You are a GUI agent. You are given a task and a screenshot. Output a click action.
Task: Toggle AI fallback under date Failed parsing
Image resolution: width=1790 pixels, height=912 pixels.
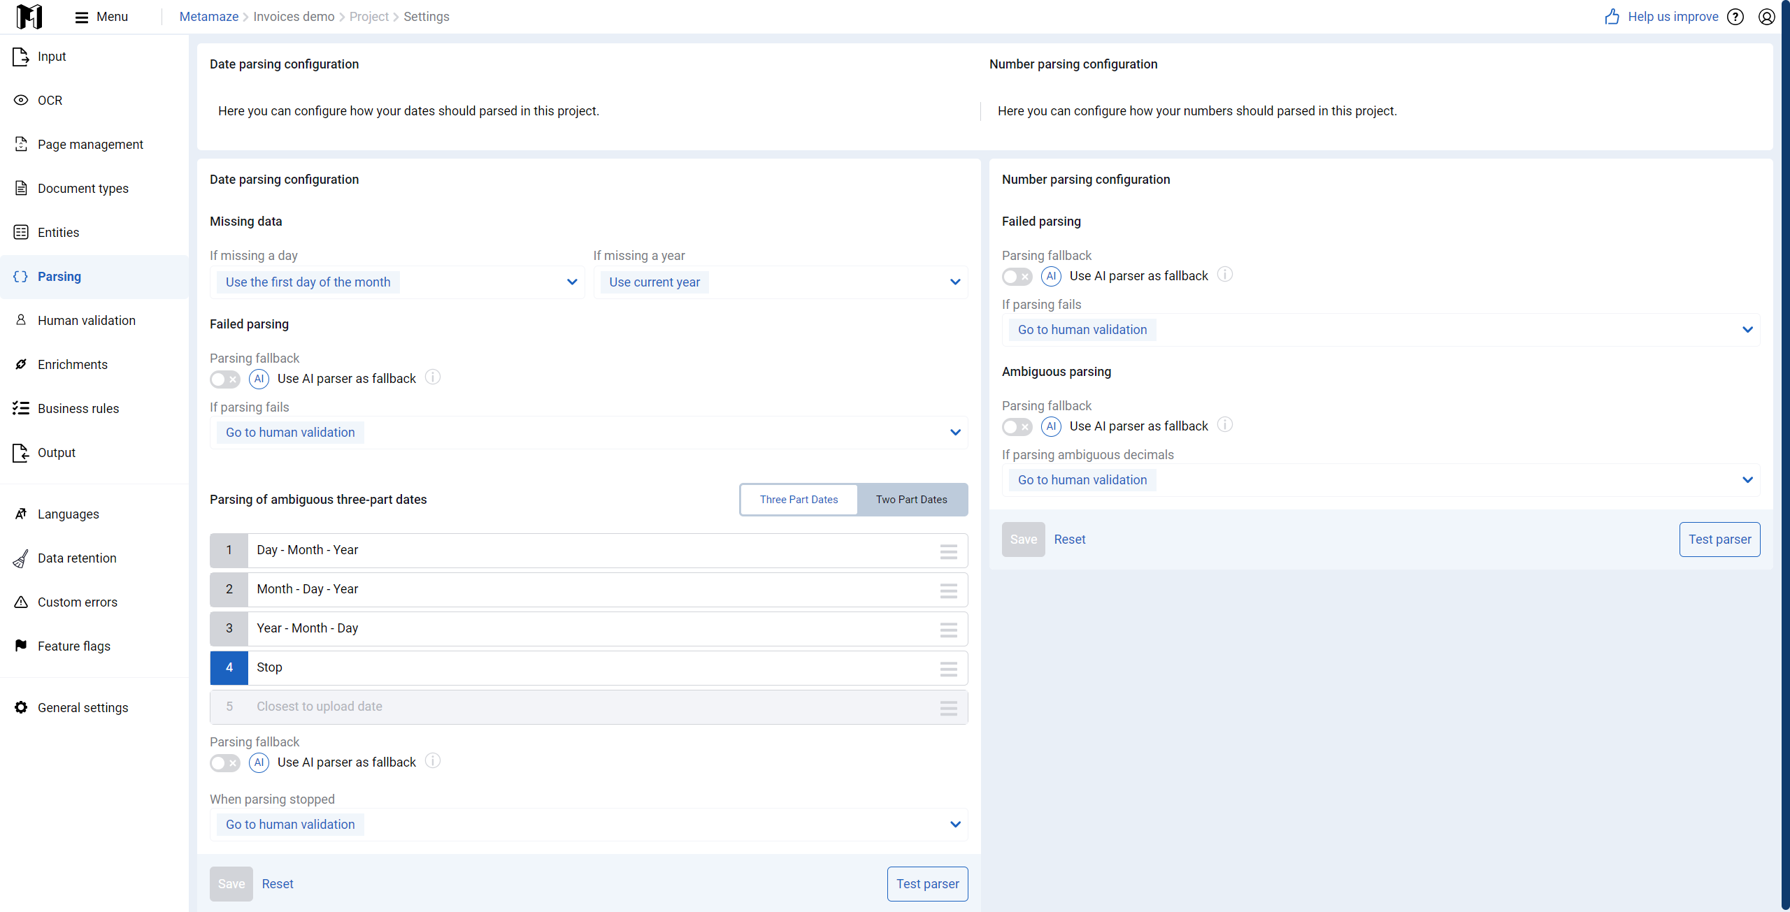pos(225,379)
